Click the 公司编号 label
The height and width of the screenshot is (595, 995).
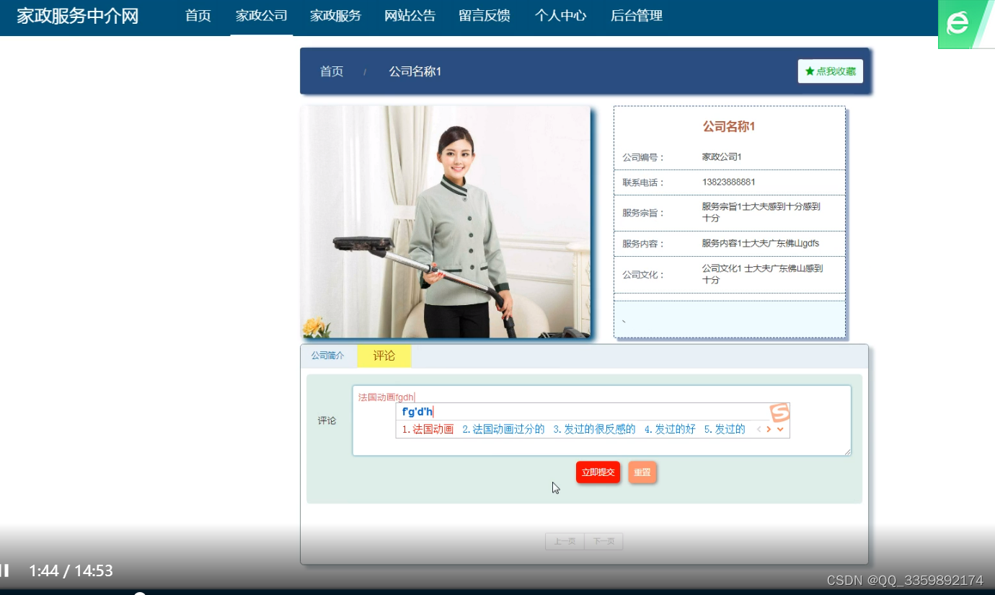pyautogui.click(x=643, y=157)
